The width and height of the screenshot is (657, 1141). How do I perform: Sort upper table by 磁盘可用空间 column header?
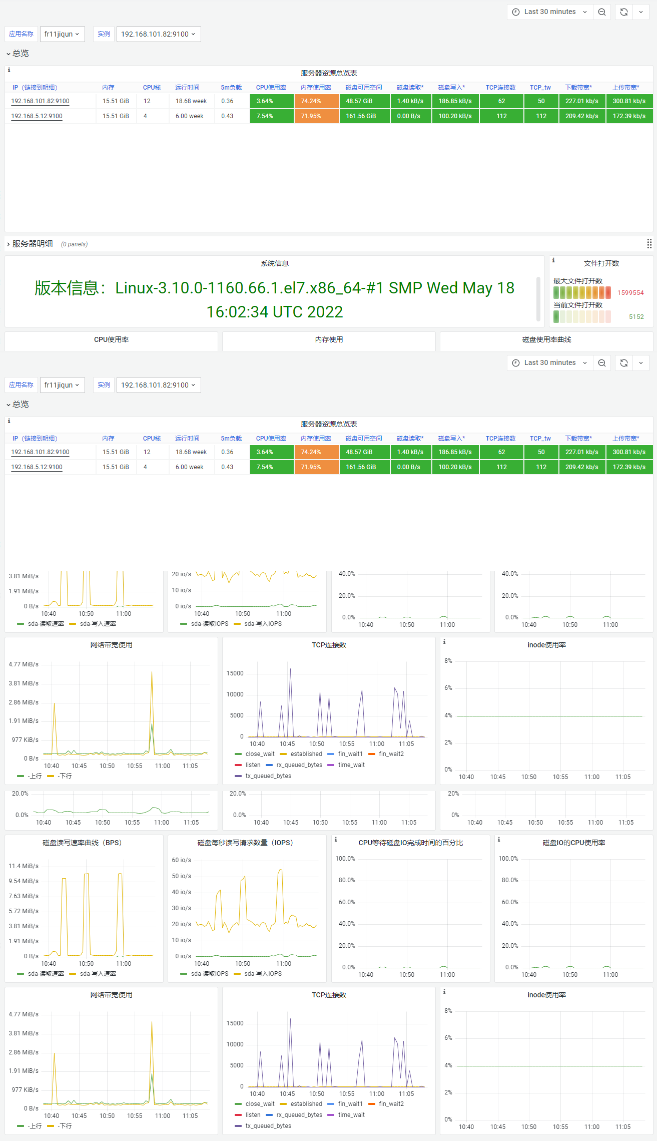point(364,88)
